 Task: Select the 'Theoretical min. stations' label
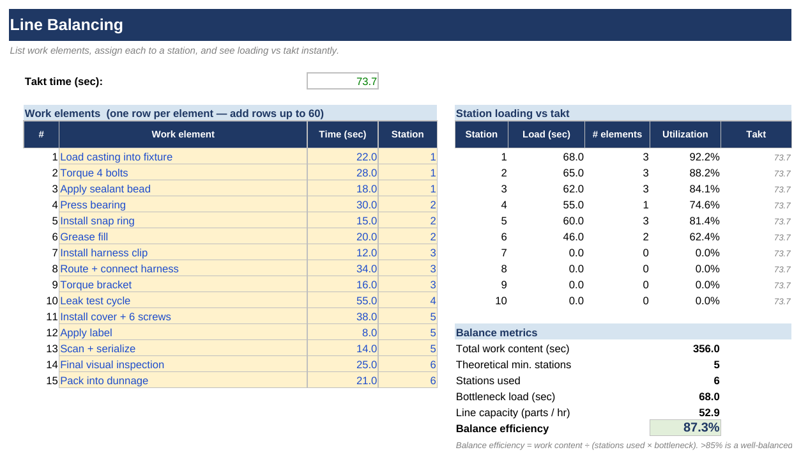pos(514,364)
